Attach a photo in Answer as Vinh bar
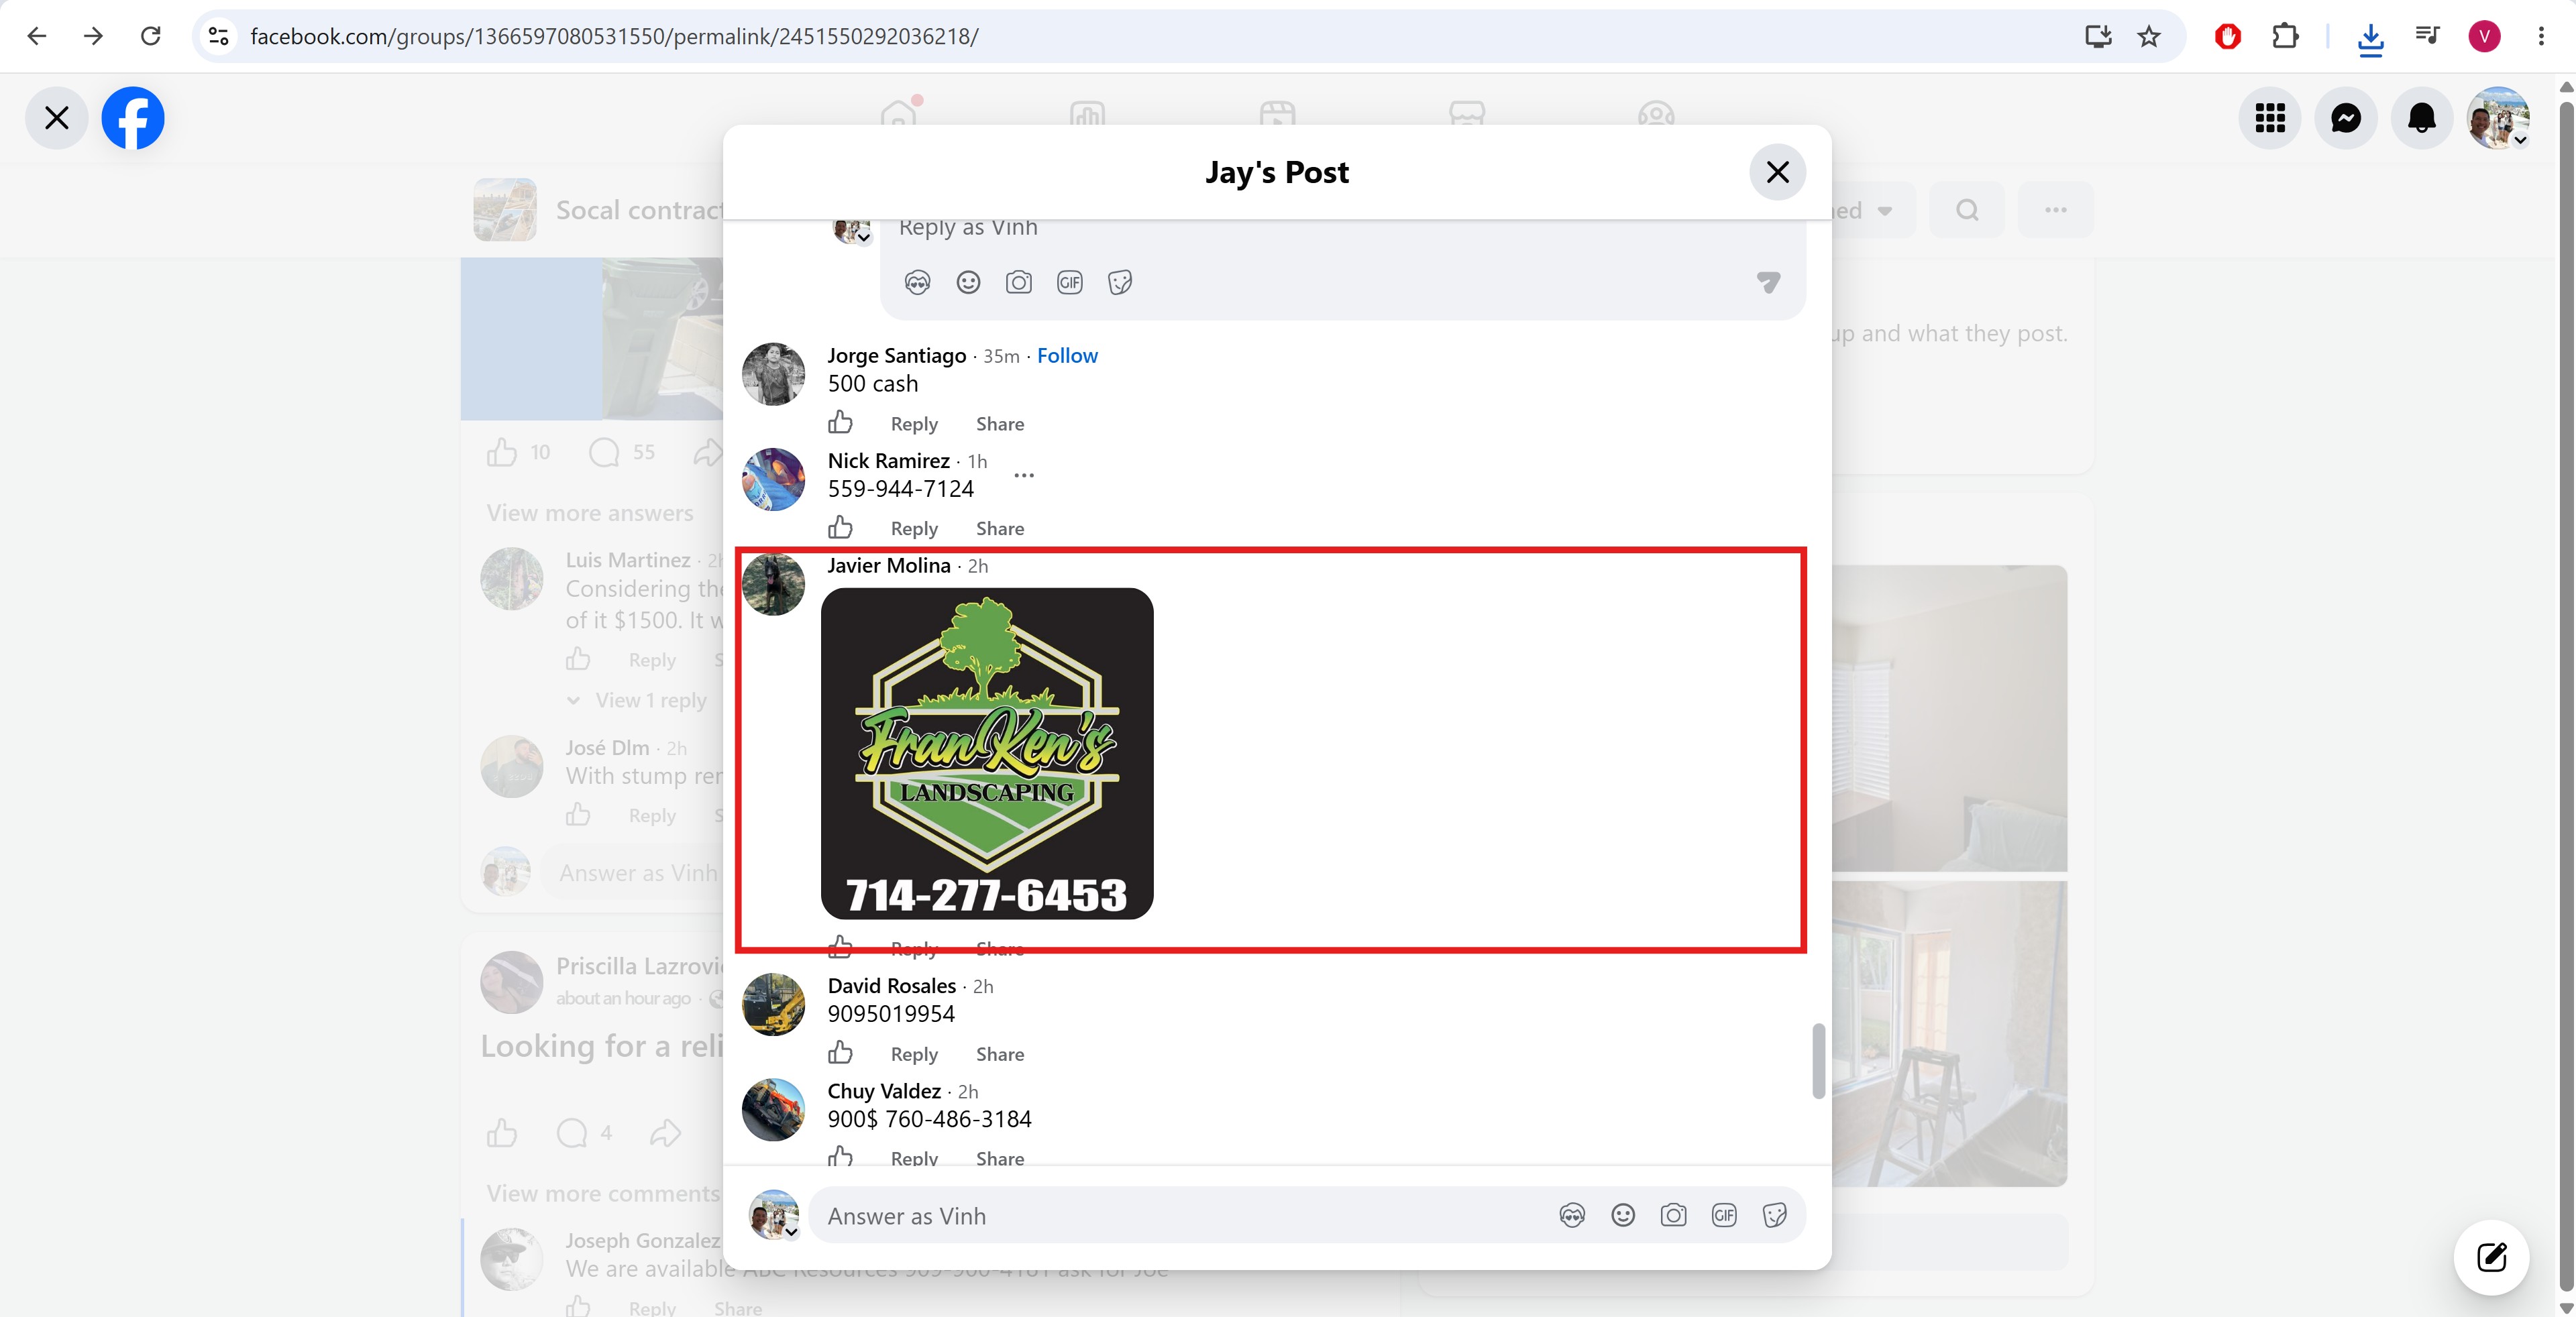The width and height of the screenshot is (2576, 1317). tap(1673, 1216)
